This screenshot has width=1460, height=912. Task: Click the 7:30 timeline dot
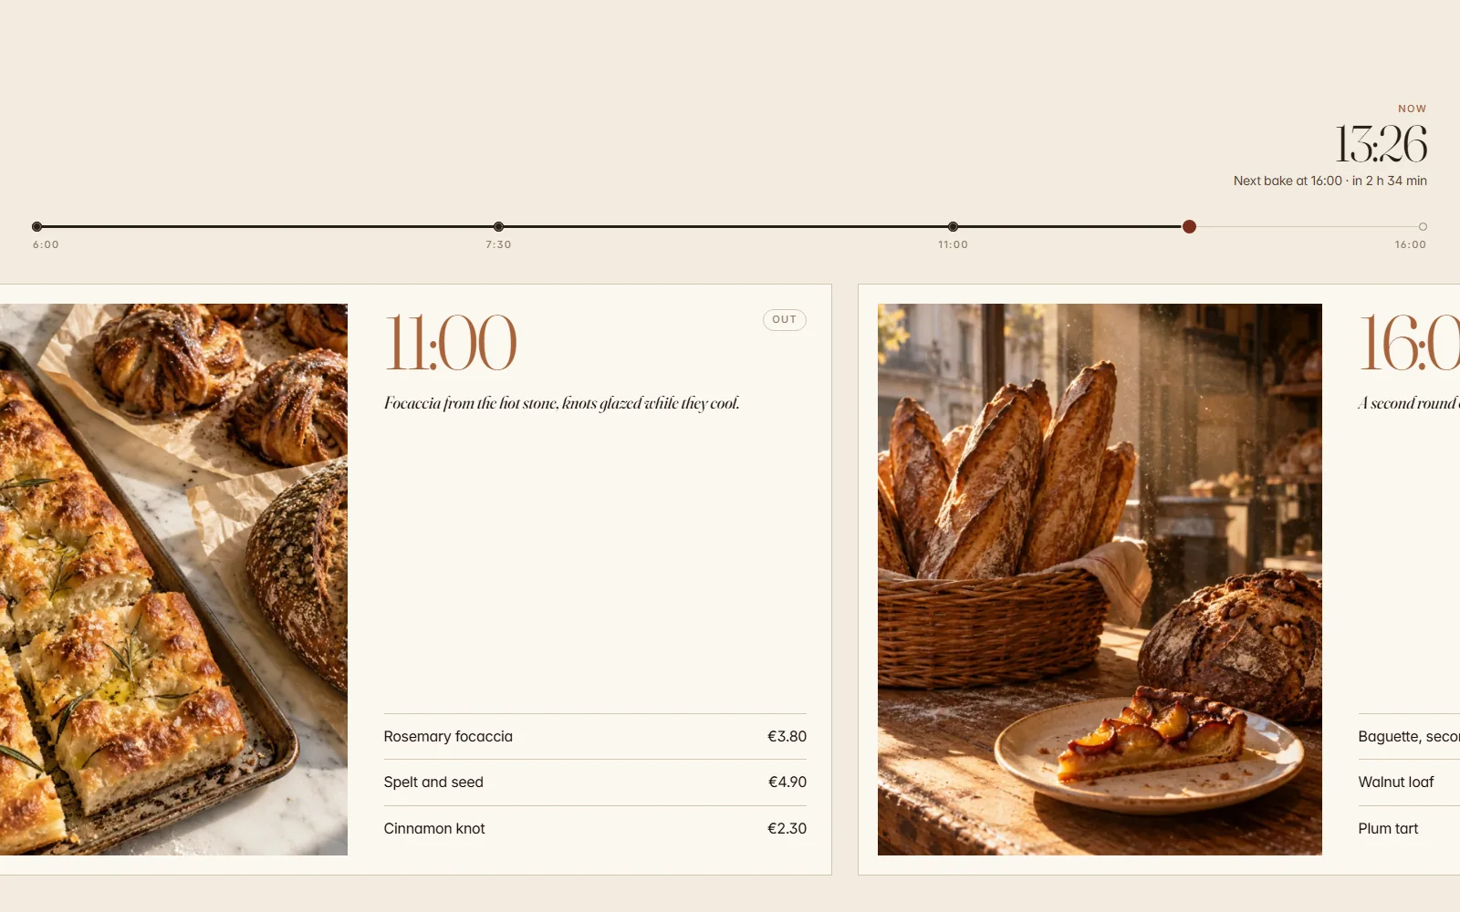tap(498, 226)
